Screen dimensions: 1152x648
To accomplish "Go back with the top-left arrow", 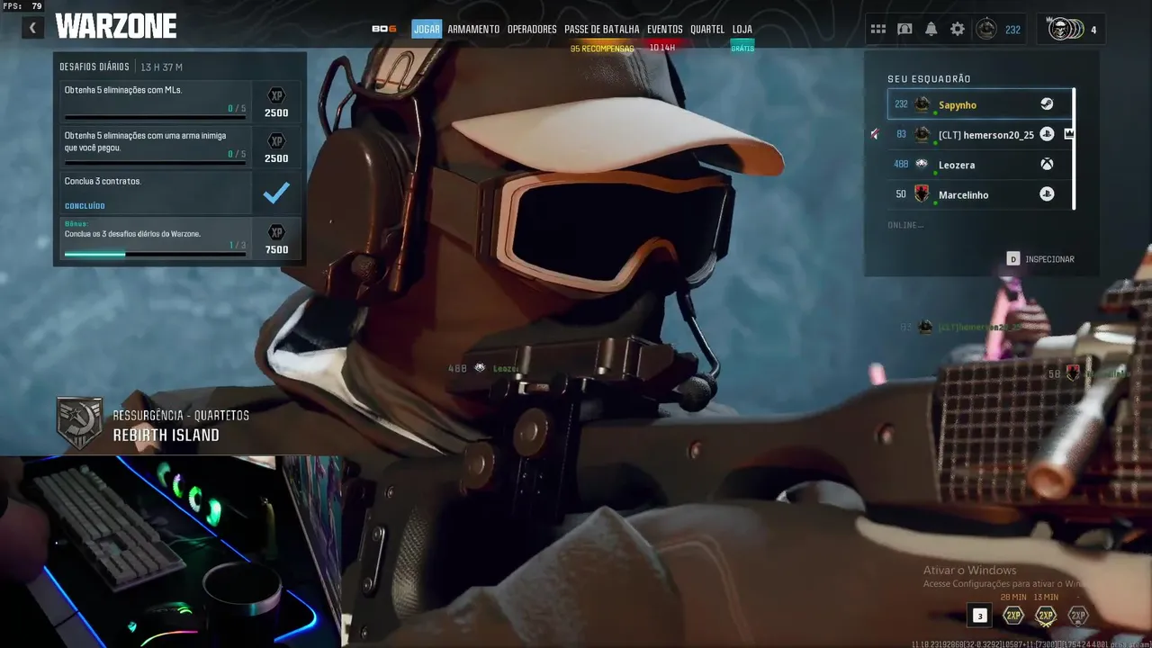I will 32,28.
